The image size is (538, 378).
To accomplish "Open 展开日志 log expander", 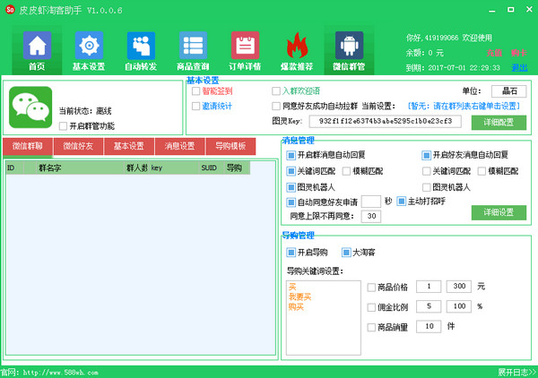I will [x=516, y=372].
